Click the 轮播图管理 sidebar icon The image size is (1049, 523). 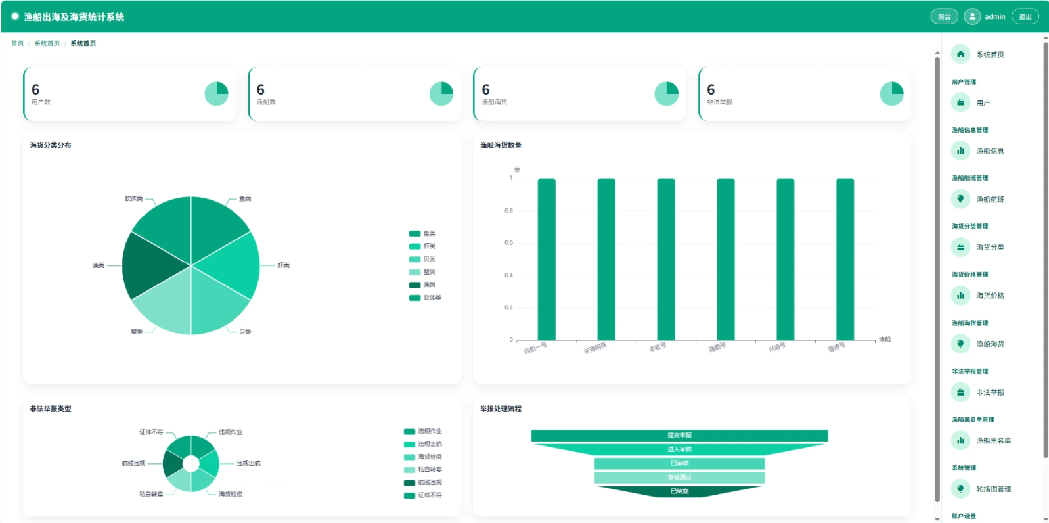coord(960,489)
